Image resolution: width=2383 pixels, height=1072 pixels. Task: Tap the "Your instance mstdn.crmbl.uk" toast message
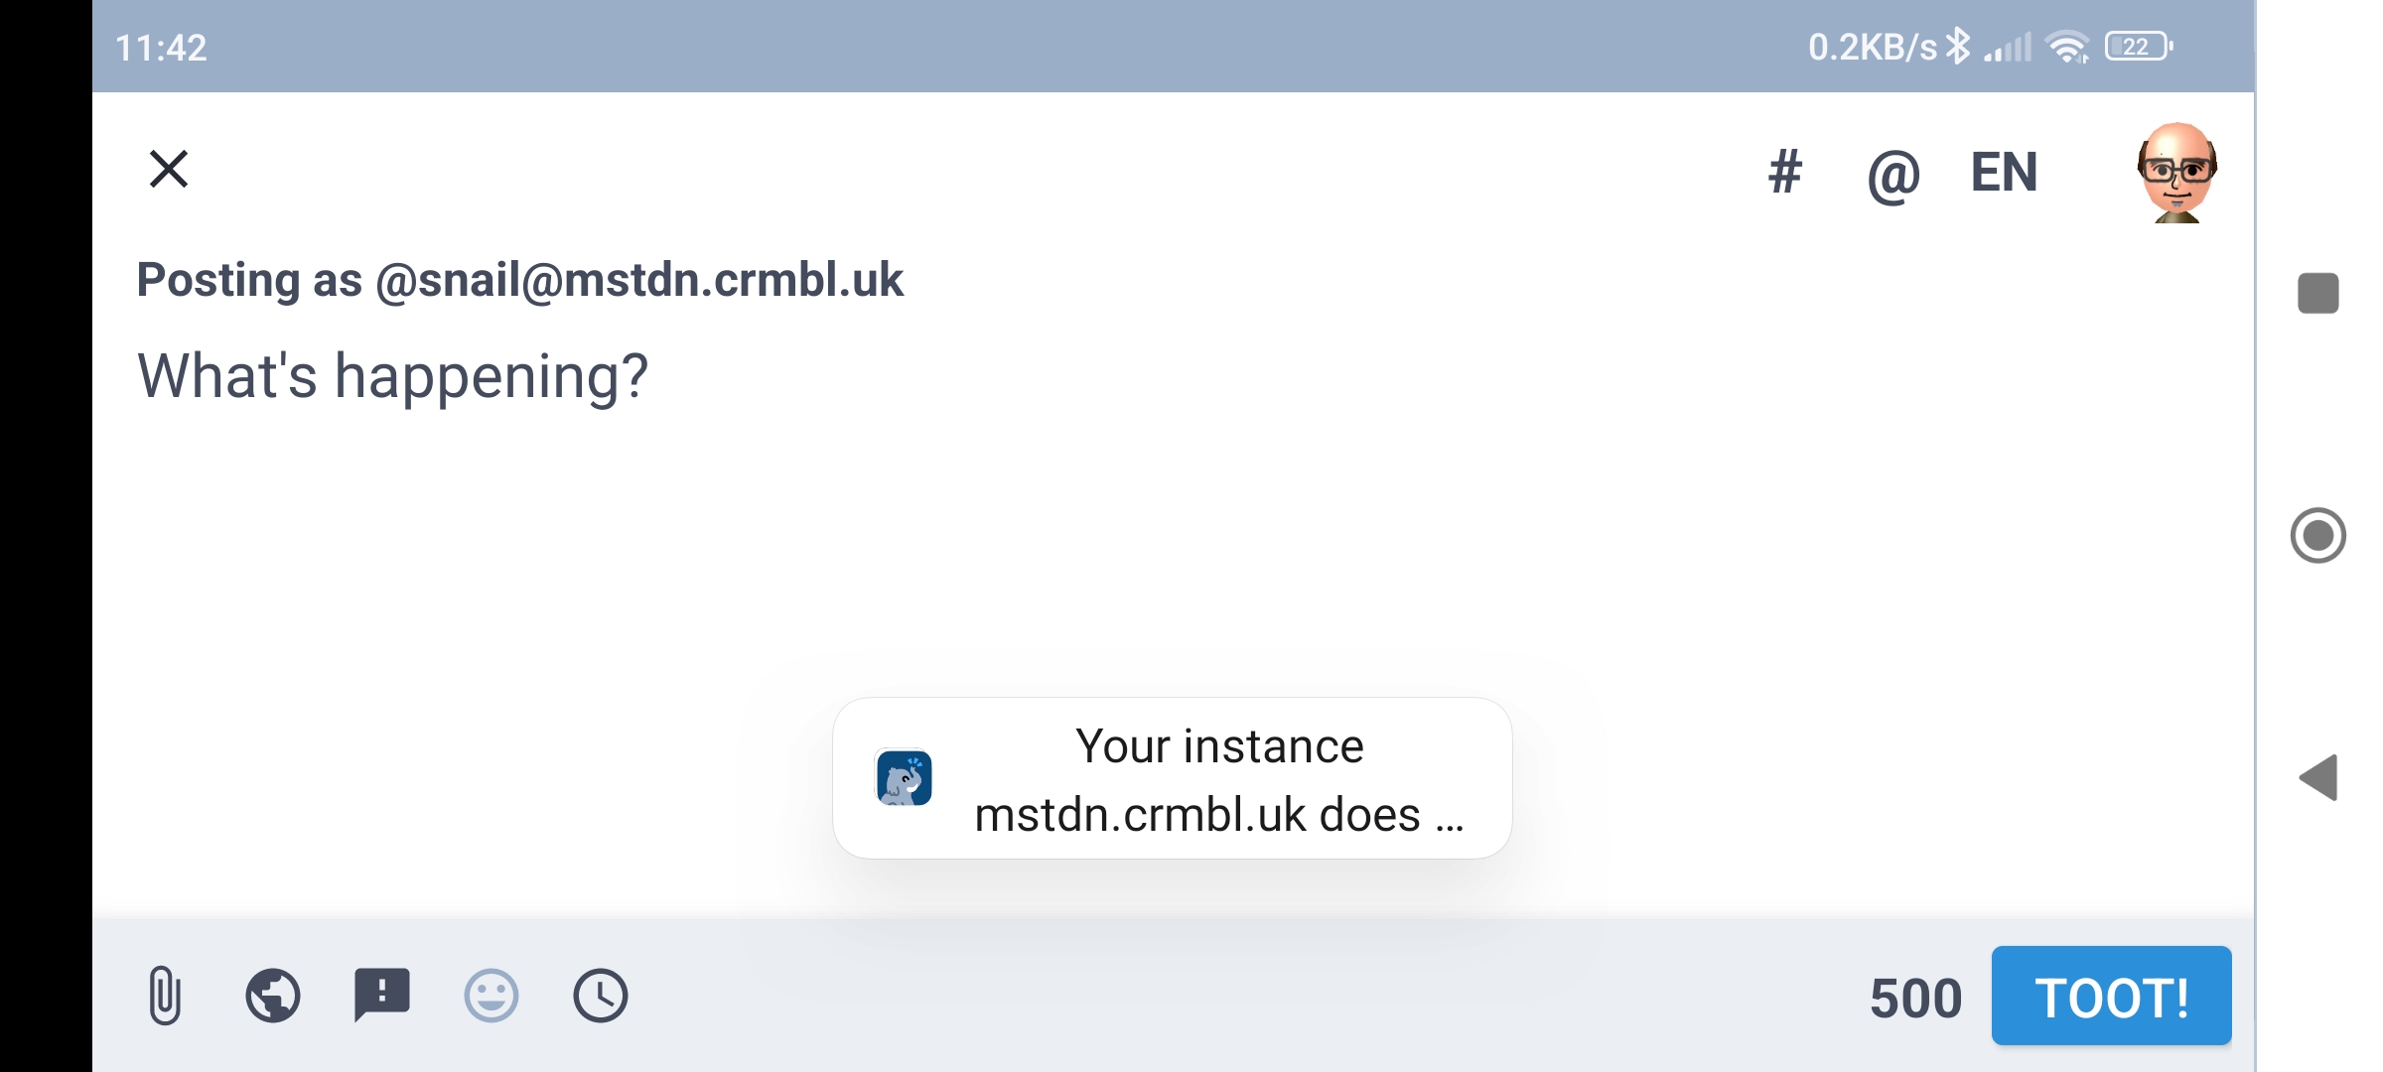coord(1173,778)
